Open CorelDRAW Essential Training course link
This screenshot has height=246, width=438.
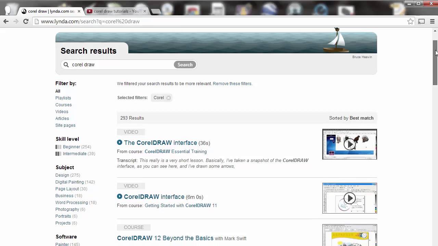(x=176, y=152)
